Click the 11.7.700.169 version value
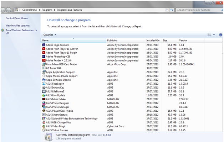Viewport: 224px width, 143px height. tap(186, 53)
